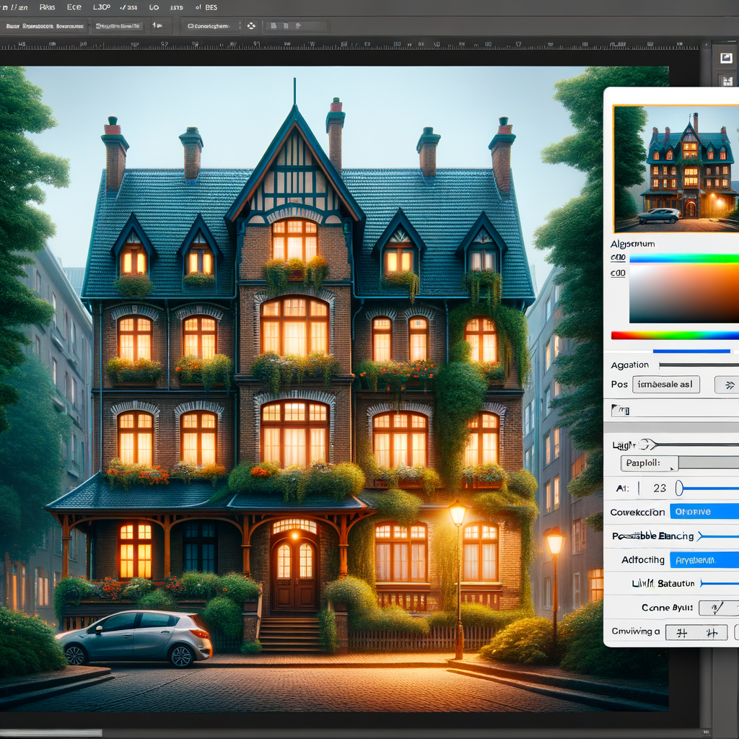739x739 pixels.
Task: Open the Ece menu in the menu bar
Action: pos(74,6)
